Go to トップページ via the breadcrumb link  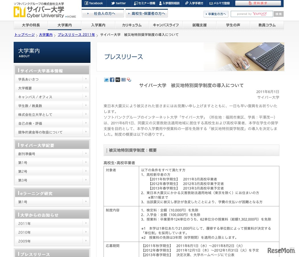(x=24, y=35)
